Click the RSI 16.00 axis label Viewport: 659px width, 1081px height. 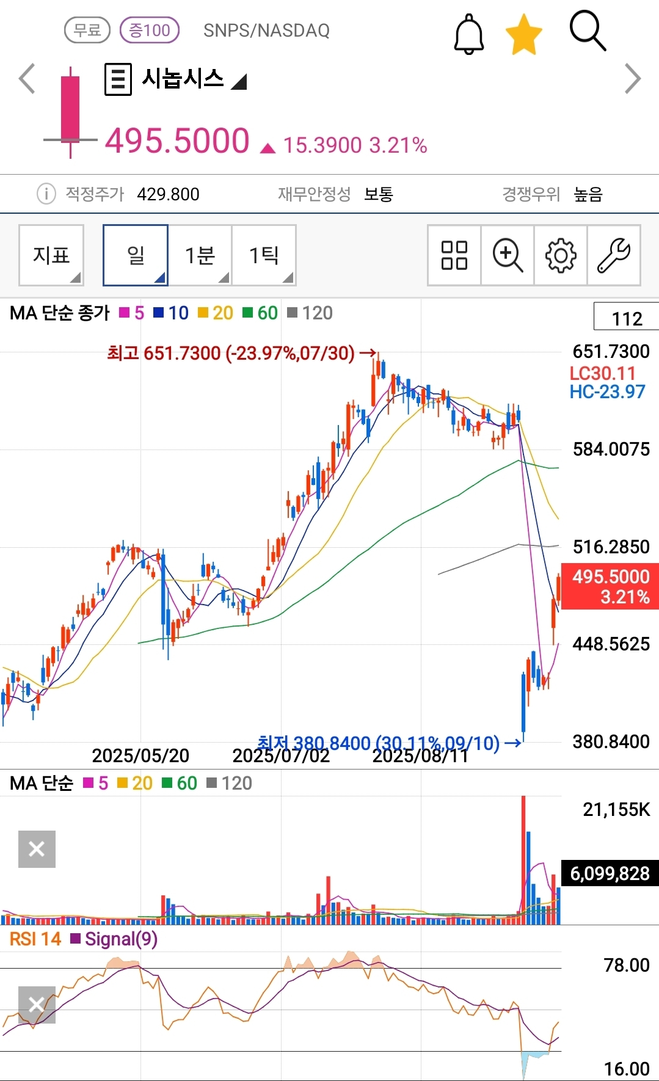tap(627, 1069)
